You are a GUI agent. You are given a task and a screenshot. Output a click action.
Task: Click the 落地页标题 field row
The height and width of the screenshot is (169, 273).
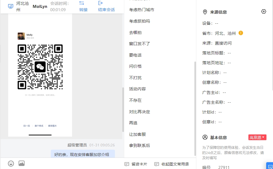[x=216, y=53]
